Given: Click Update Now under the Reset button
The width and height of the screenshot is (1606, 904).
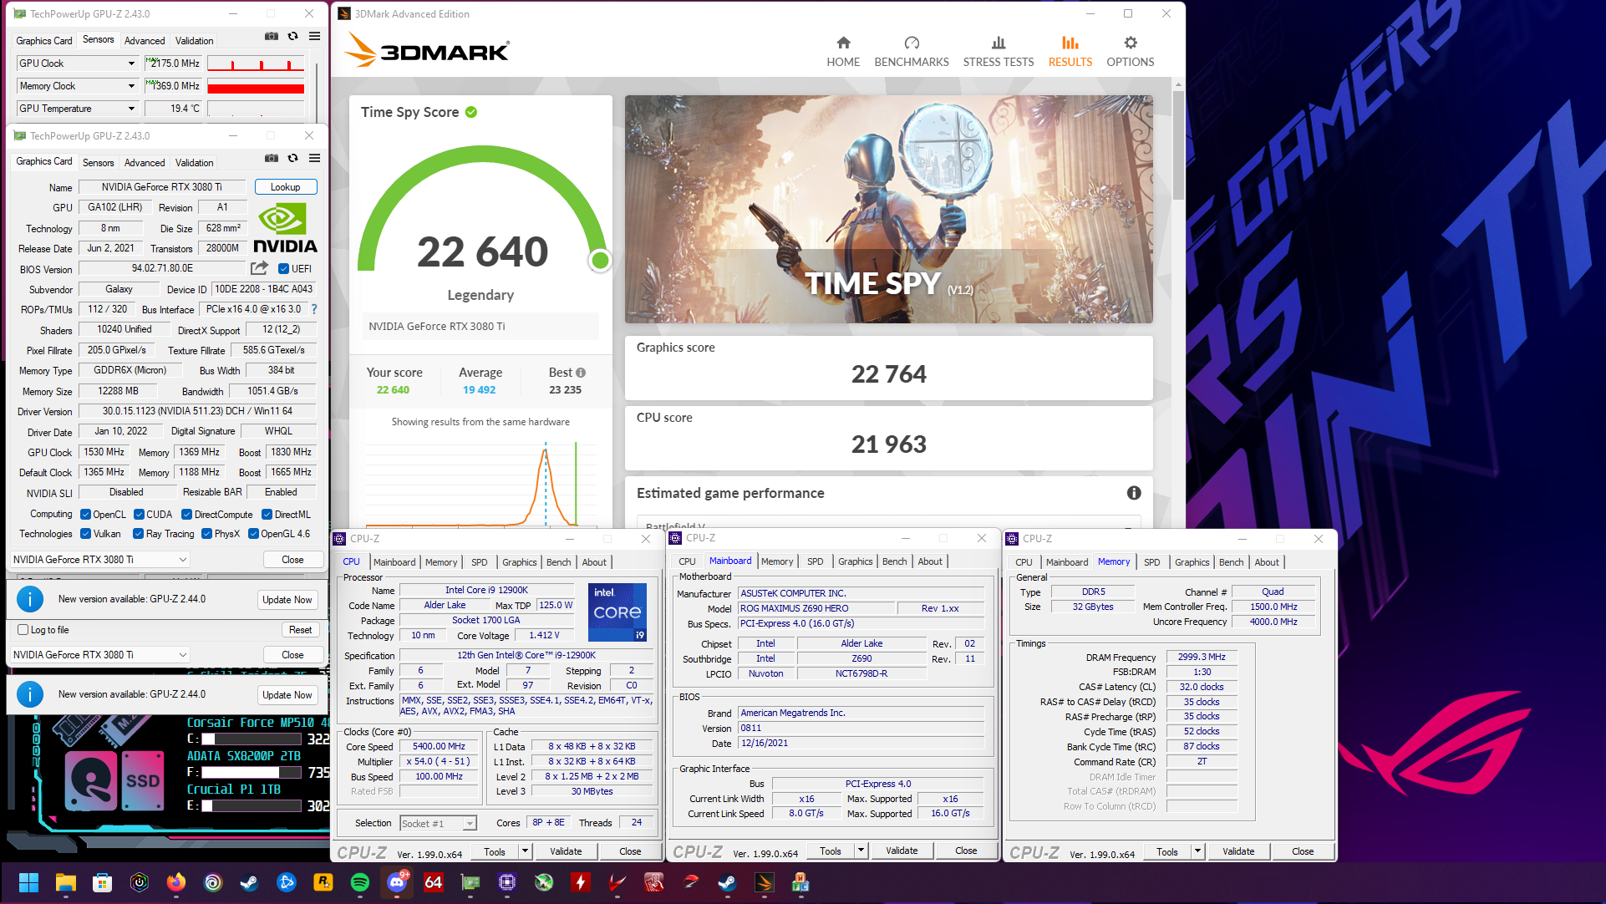Looking at the screenshot, I should pyautogui.click(x=287, y=695).
